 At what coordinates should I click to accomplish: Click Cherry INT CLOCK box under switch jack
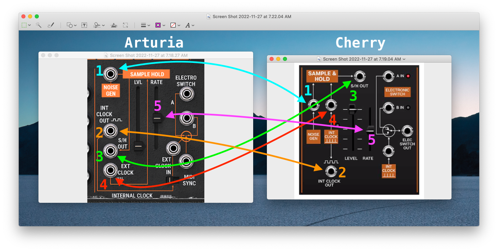[389, 171]
